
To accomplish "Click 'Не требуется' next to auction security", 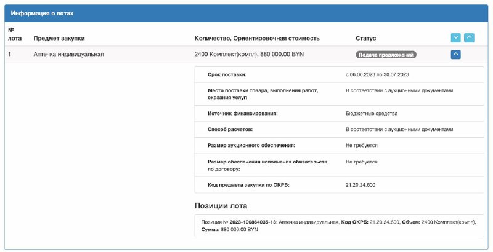I will pos(362,146).
